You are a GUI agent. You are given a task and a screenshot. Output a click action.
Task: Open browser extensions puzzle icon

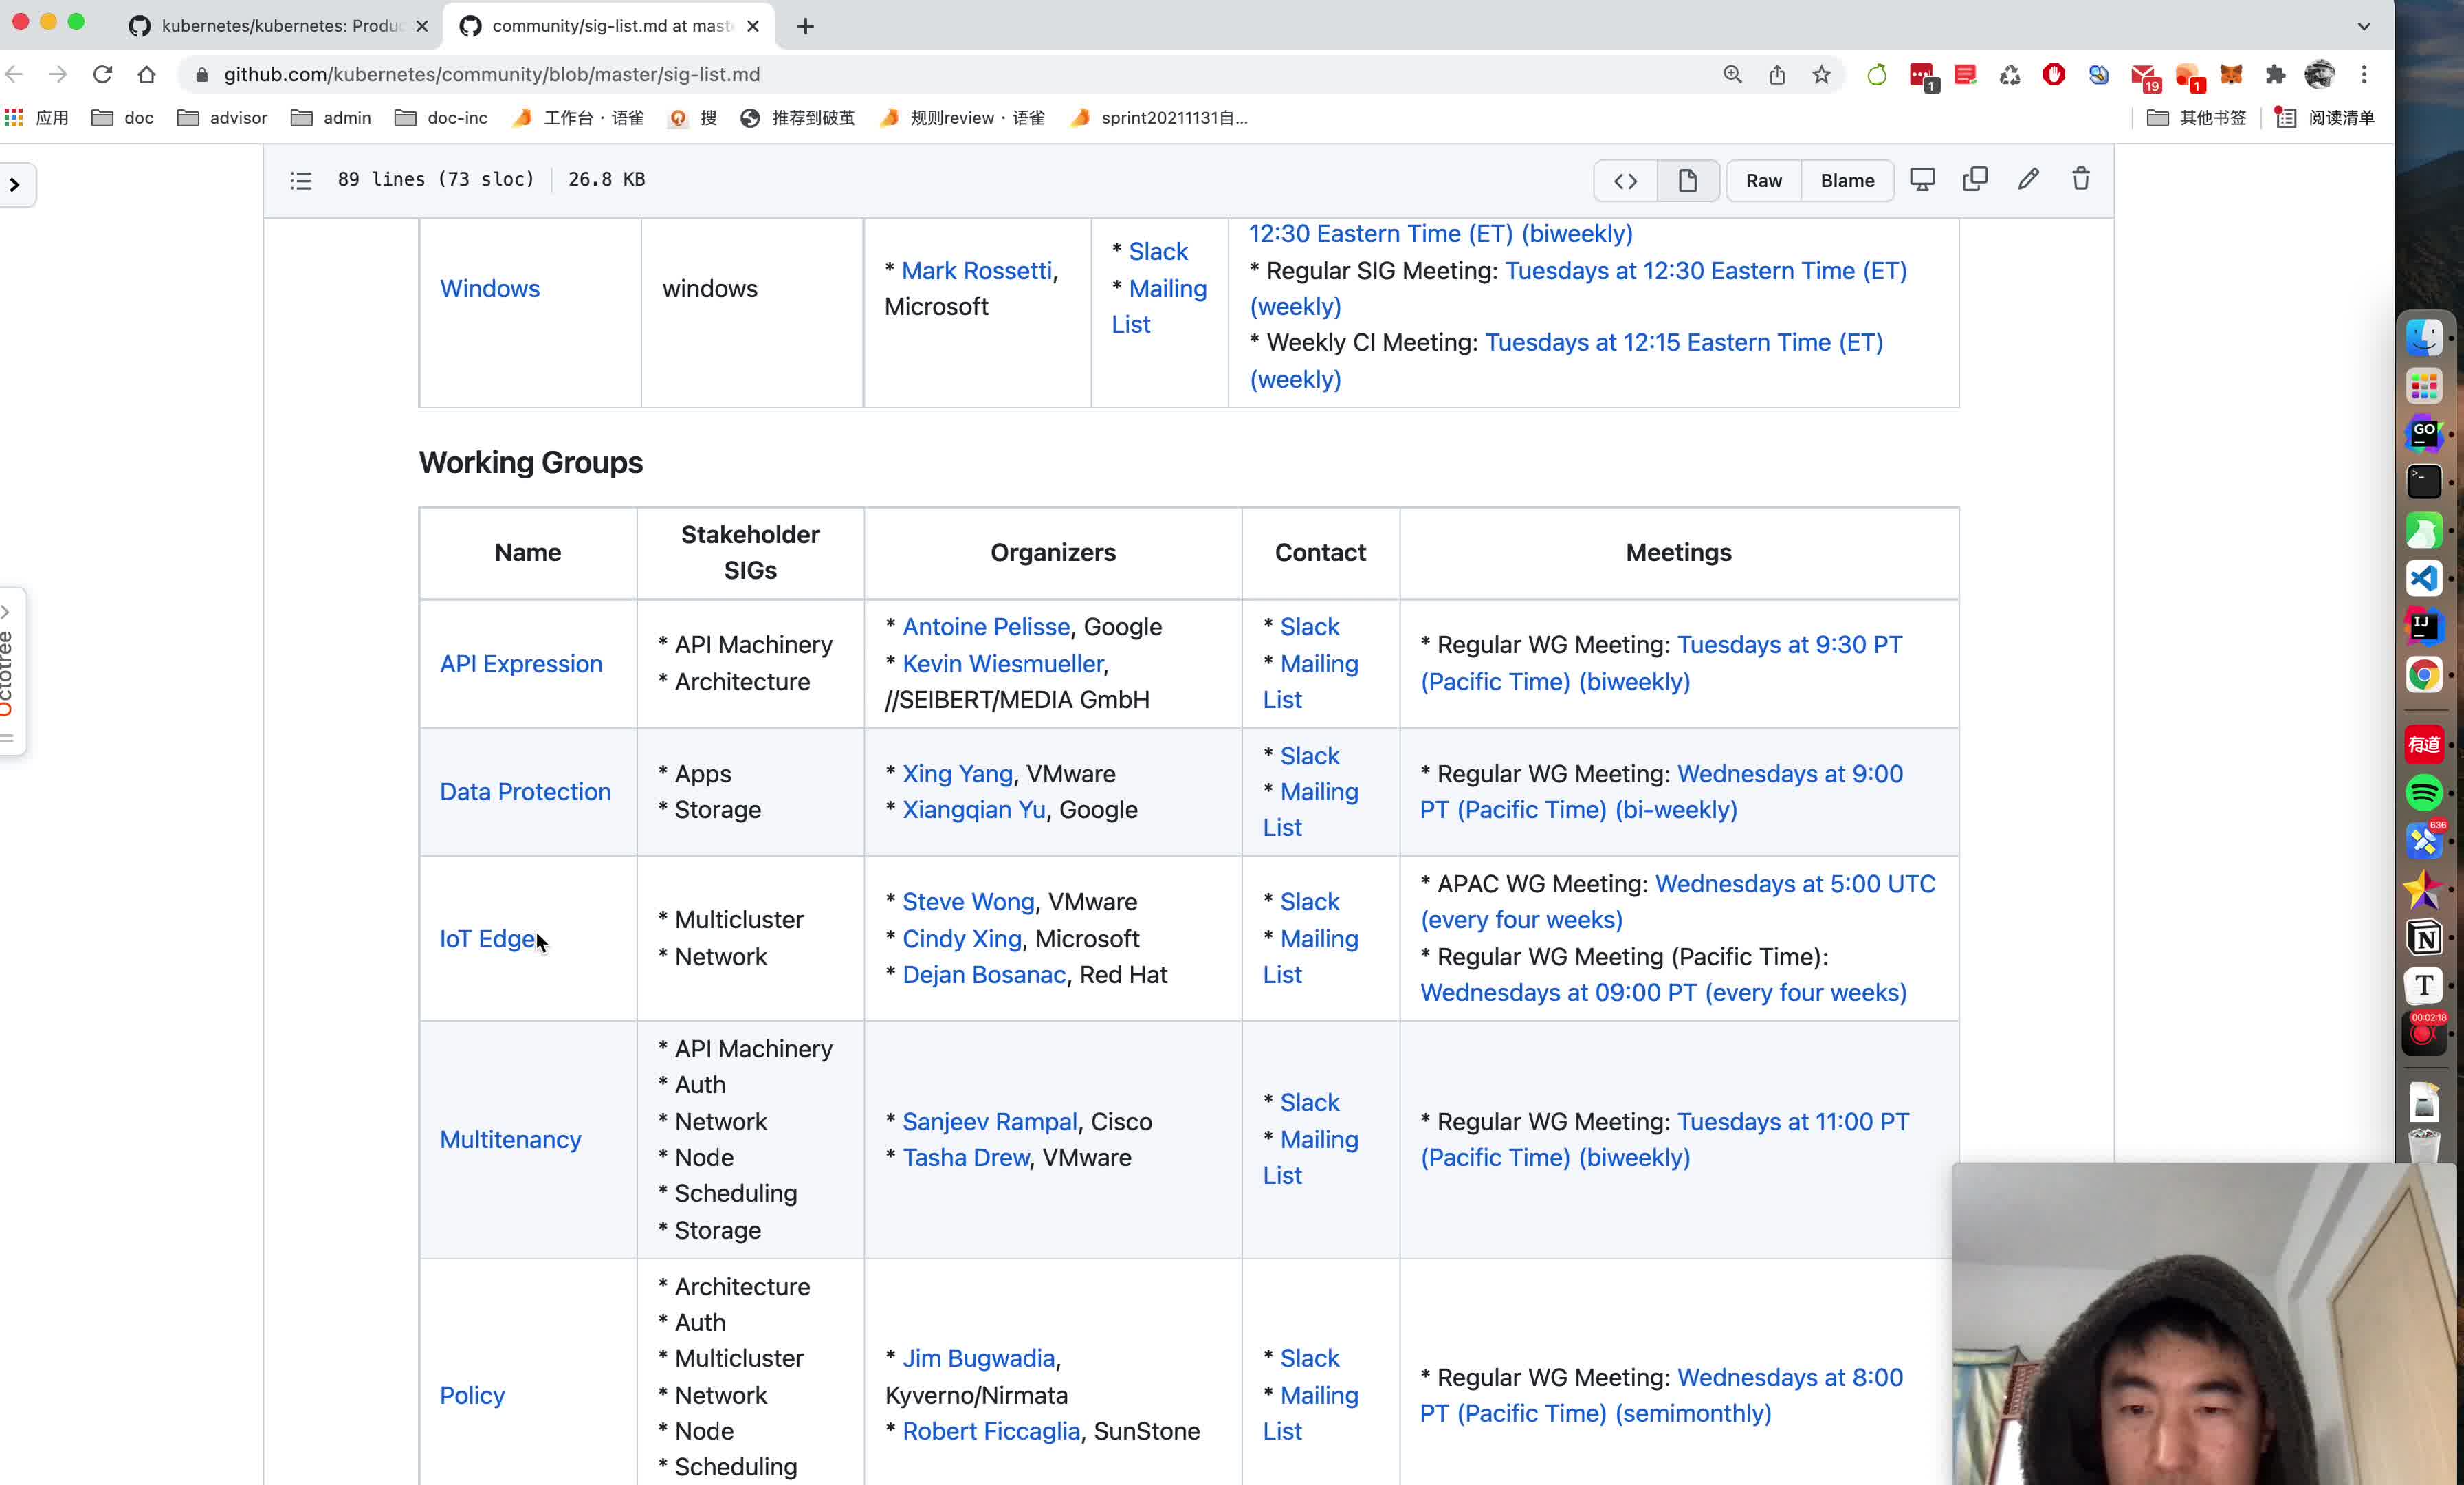point(2275,75)
